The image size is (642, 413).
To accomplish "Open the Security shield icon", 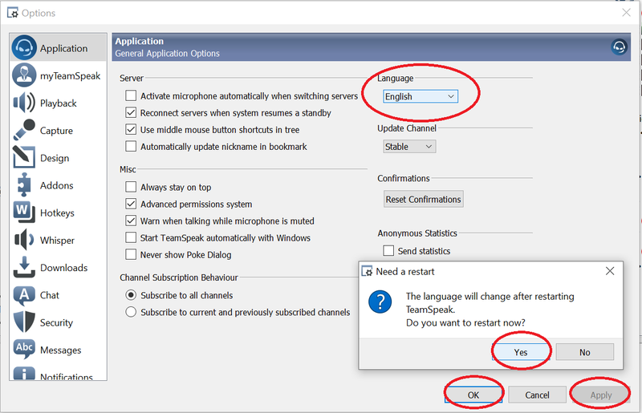I will [x=24, y=322].
